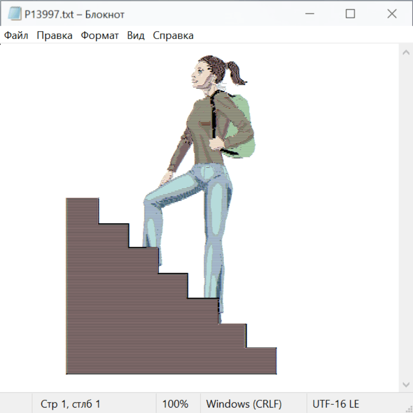Open the Правка menu

click(x=54, y=36)
